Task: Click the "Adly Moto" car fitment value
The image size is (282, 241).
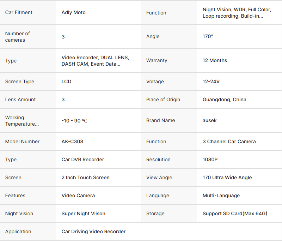Action: pyautogui.click(x=73, y=13)
